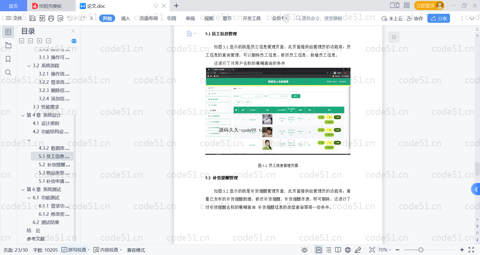Viewport: 480px width, 255px height.
Task: Click the pen annotation icon in status bar
Action: (x=358, y=250)
